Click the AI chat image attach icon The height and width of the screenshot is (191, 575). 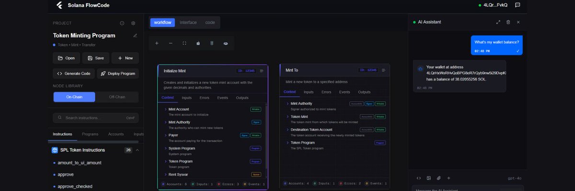[429, 178]
